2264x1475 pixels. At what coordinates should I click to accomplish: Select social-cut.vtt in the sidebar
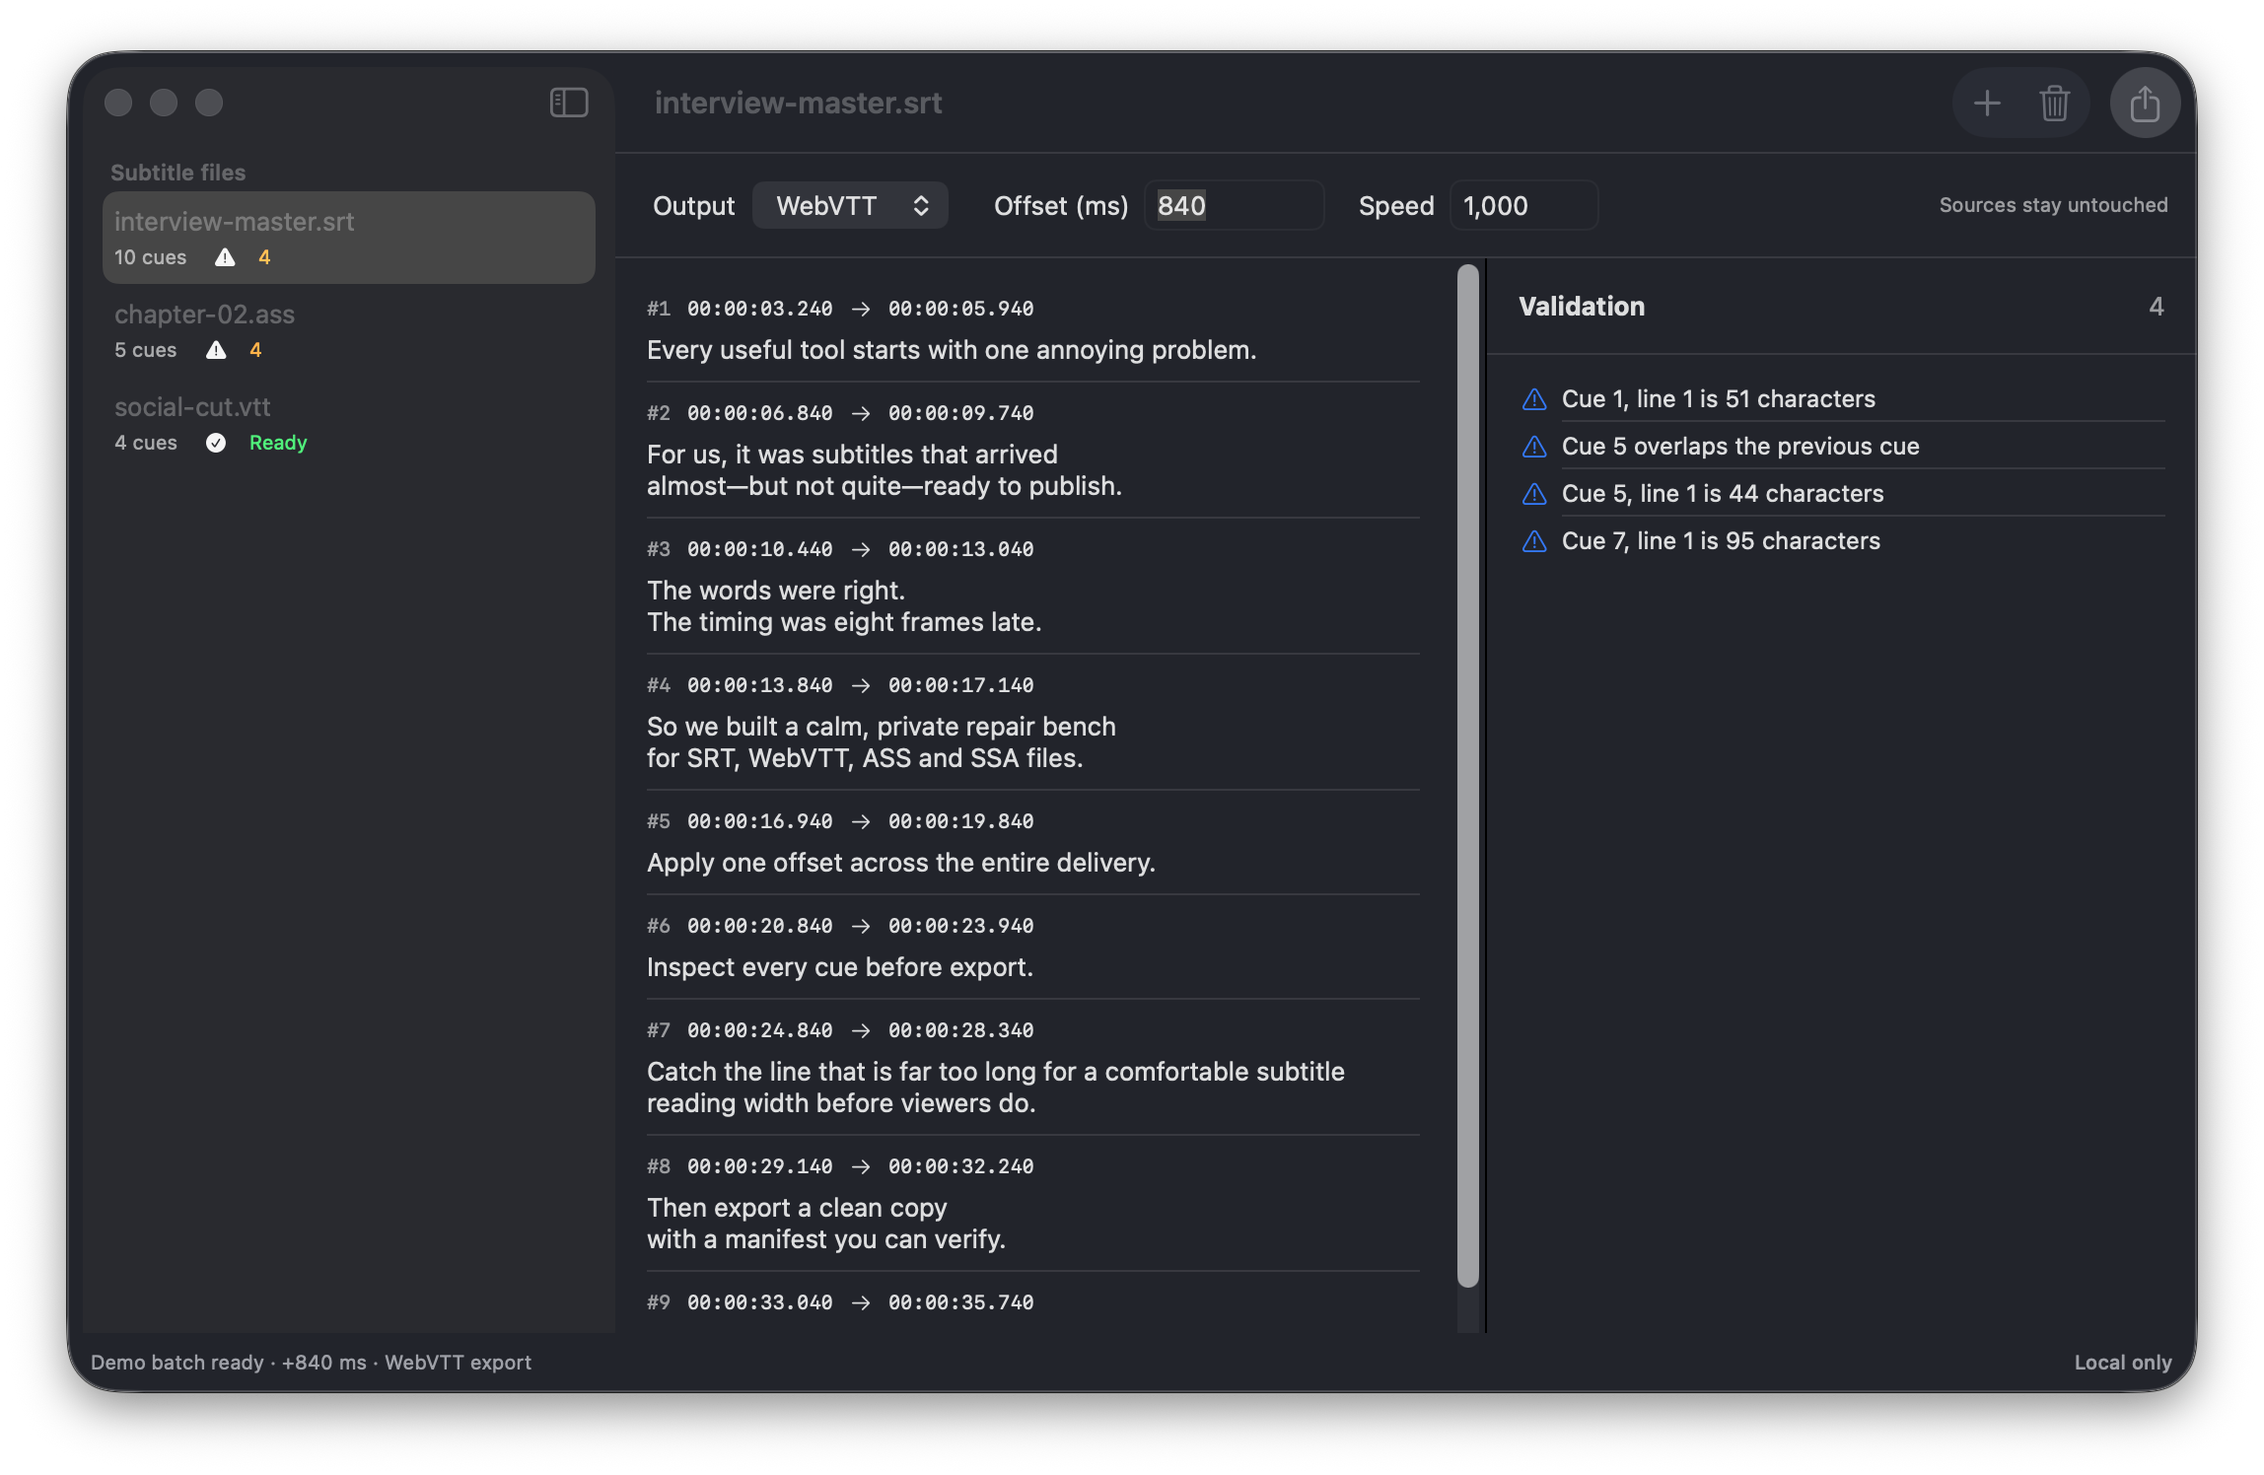[x=349, y=423]
